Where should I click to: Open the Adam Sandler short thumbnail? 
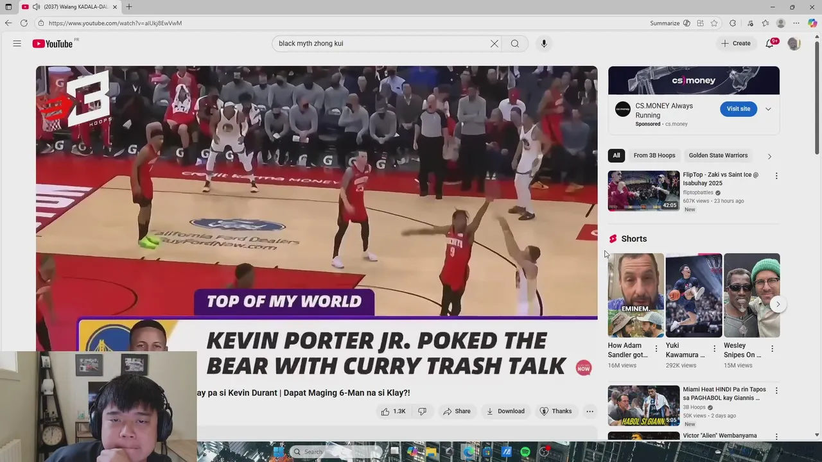click(x=636, y=295)
